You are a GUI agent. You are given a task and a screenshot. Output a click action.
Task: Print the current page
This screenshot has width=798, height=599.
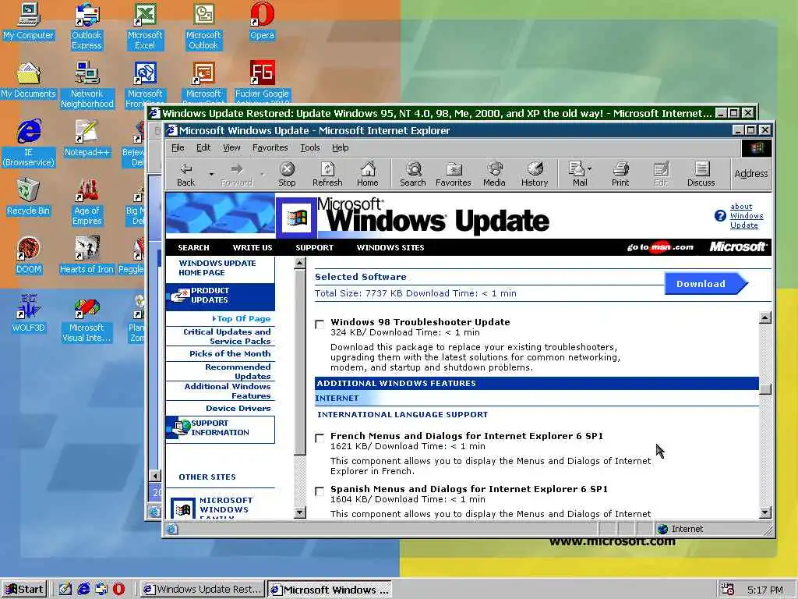620,174
